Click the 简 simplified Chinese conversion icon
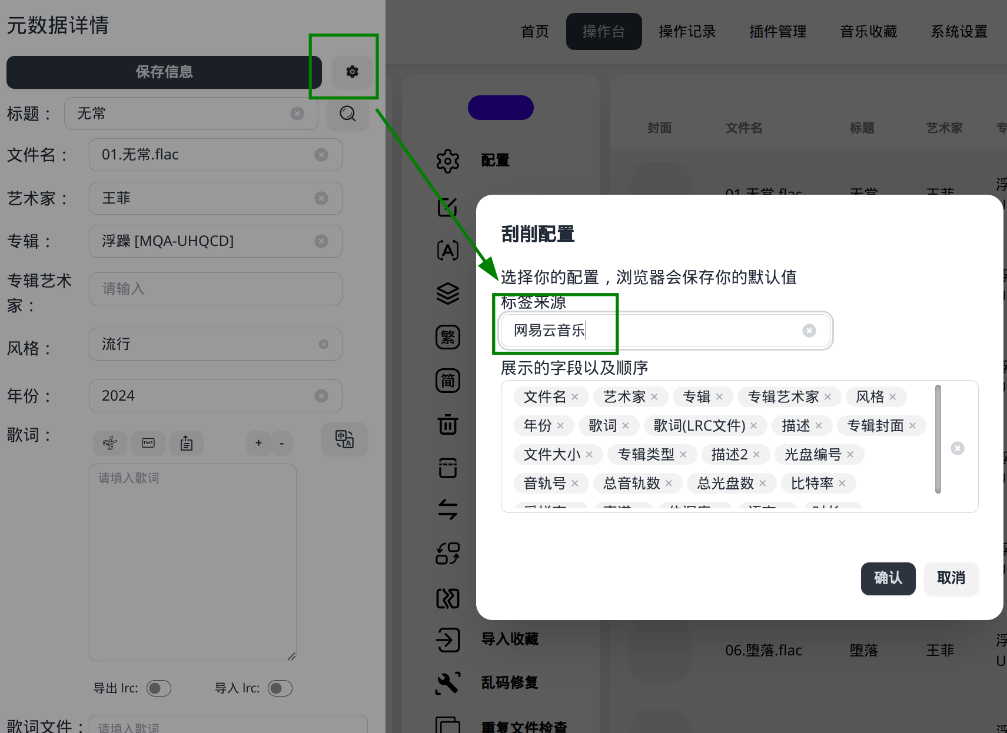This screenshot has width=1007, height=733. (447, 381)
